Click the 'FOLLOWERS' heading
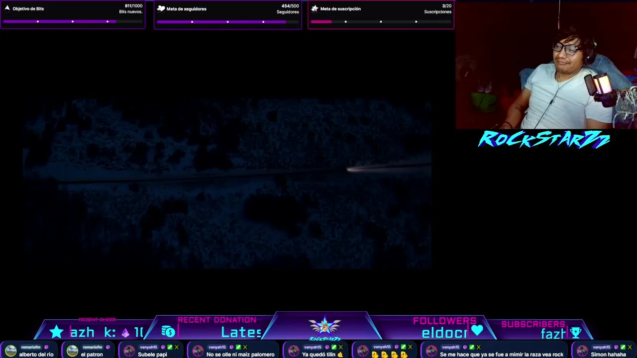The height and width of the screenshot is (358, 637). [444, 321]
